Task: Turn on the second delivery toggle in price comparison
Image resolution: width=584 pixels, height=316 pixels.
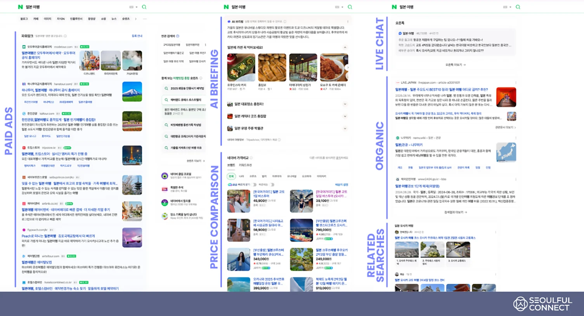Action: pyautogui.click(x=272, y=185)
